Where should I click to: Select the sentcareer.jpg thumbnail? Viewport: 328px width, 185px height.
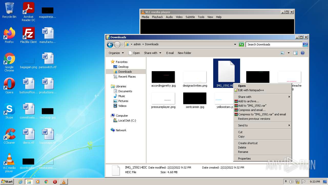tap(195, 100)
